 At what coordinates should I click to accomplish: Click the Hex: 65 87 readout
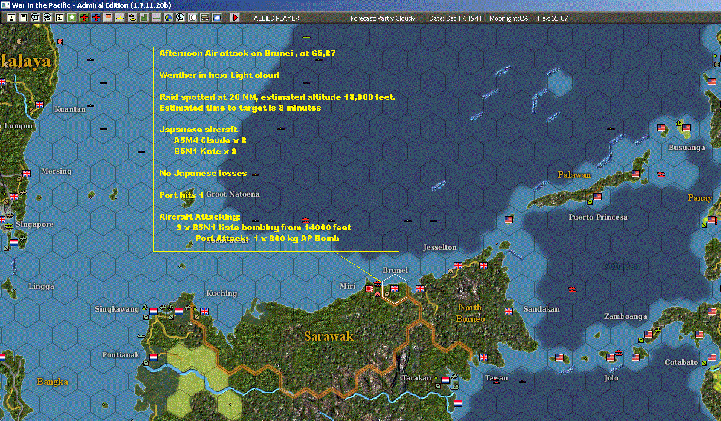(553, 18)
